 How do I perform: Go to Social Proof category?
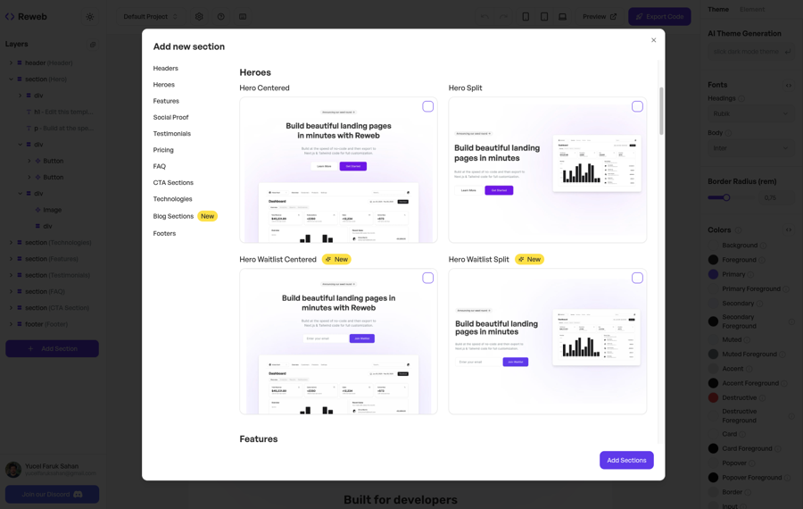(x=170, y=117)
